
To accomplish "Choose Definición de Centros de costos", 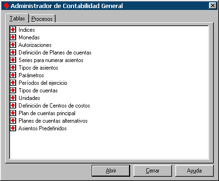I will [54, 106].
